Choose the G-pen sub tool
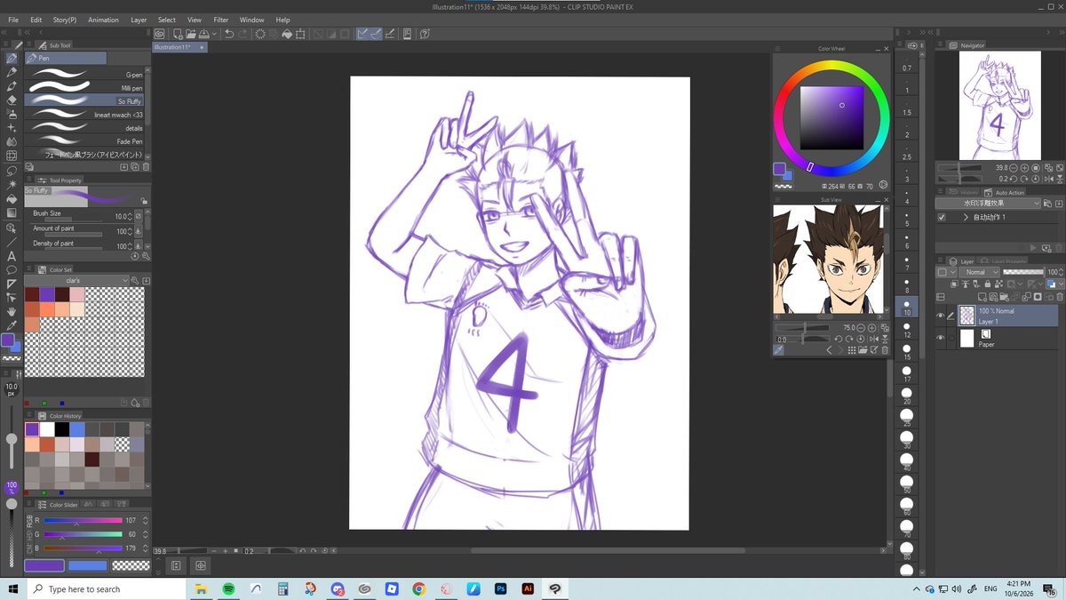 86,75
